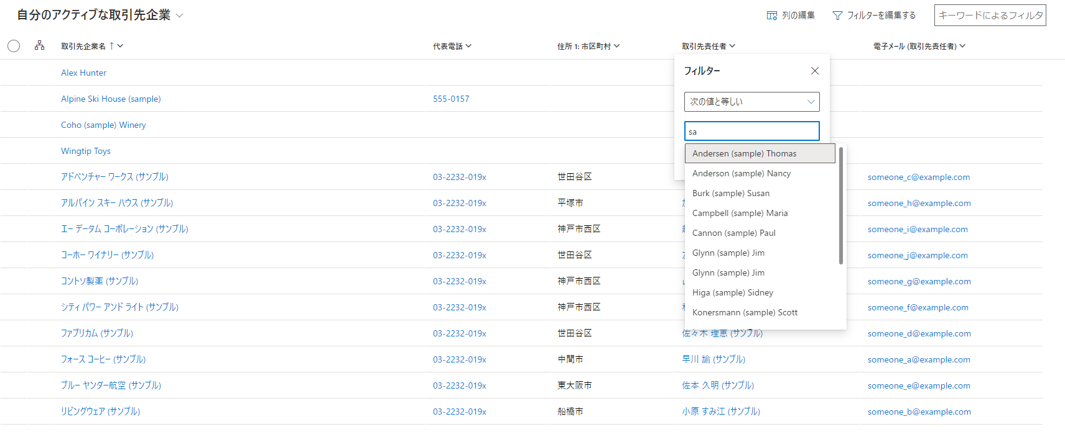The image size is (1065, 437).
Task: Open Coho (sample) Winery account
Action: coord(103,125)
